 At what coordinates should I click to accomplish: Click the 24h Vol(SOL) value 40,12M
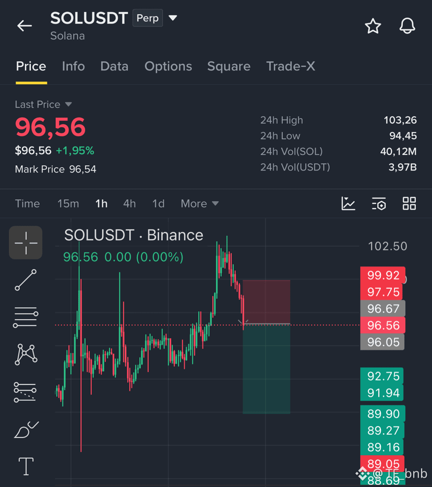[398, 152]
